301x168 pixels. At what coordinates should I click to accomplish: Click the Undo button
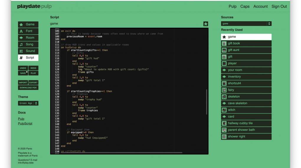point(23,68)
